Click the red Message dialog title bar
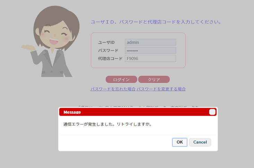 tap(139, 112)
